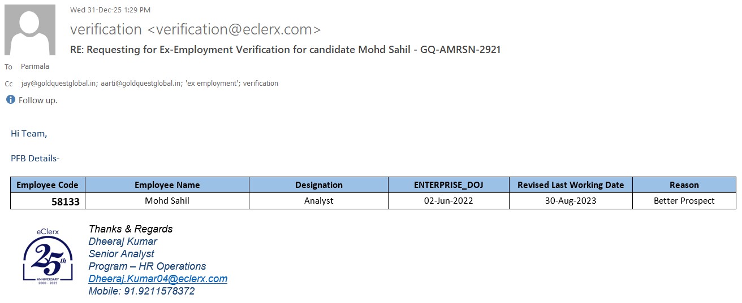Image resolution: width=742 pixels, height=303 pixels.
Task: Click employee code value 58133
Action: point(65,201)
